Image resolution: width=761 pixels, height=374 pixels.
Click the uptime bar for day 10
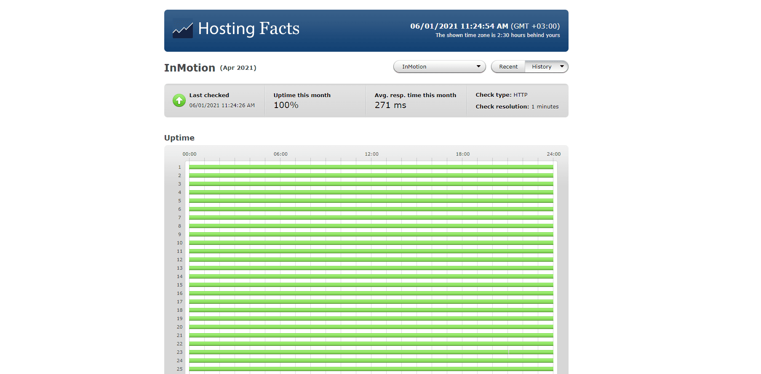371,243
